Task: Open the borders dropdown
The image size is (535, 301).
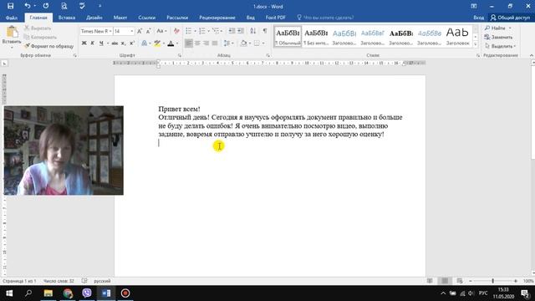Action: (x=263, y=43)
